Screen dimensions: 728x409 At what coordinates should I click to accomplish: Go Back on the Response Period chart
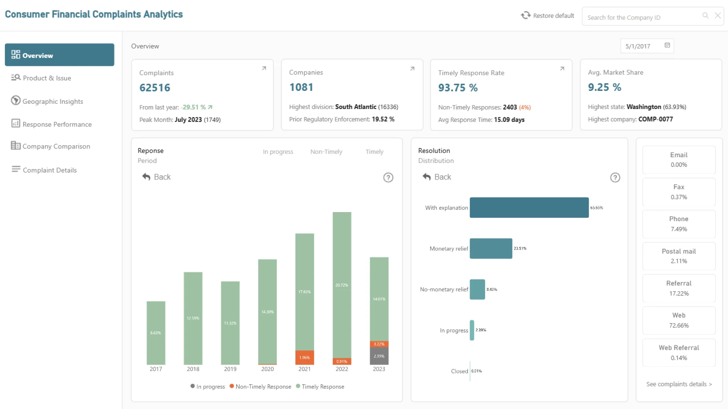click(156, 177)
